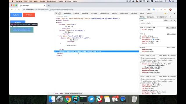
Task: Select the button class btn-danger element line
Action: click(72, 30)
